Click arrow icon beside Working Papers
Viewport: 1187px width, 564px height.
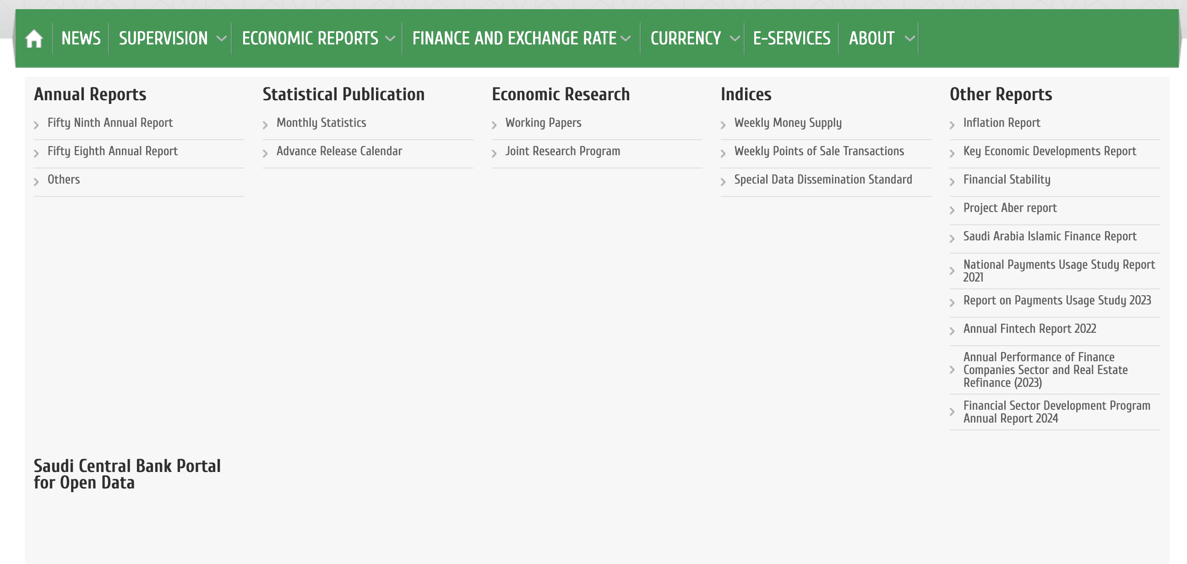494,125
